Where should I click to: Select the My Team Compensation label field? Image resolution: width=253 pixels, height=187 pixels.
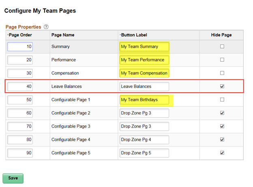(x=144, y=73)
